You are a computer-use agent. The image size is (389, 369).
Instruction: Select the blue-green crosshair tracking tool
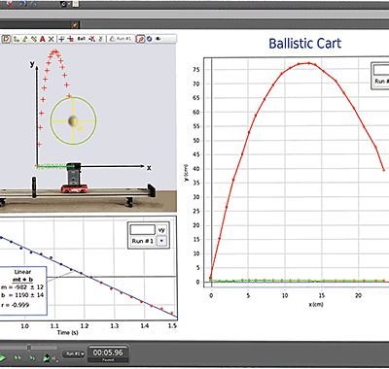61,39
